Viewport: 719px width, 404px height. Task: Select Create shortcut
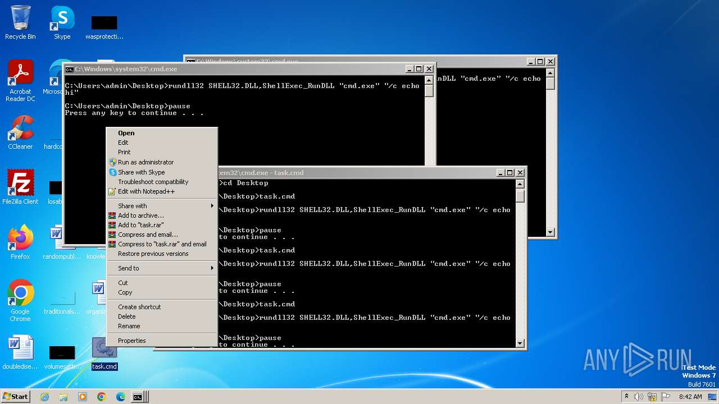tap(161, 307)
